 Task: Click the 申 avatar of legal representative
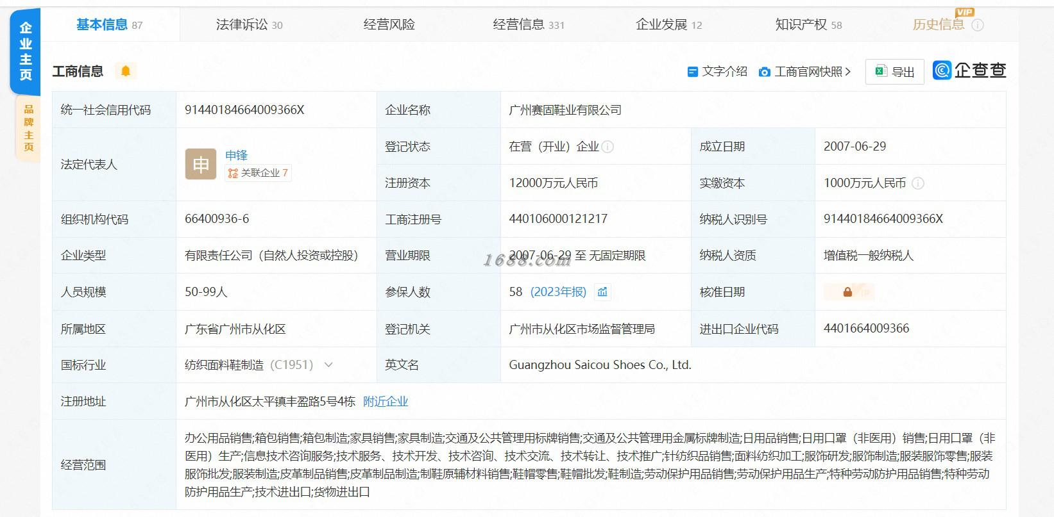tap(201, 164)
